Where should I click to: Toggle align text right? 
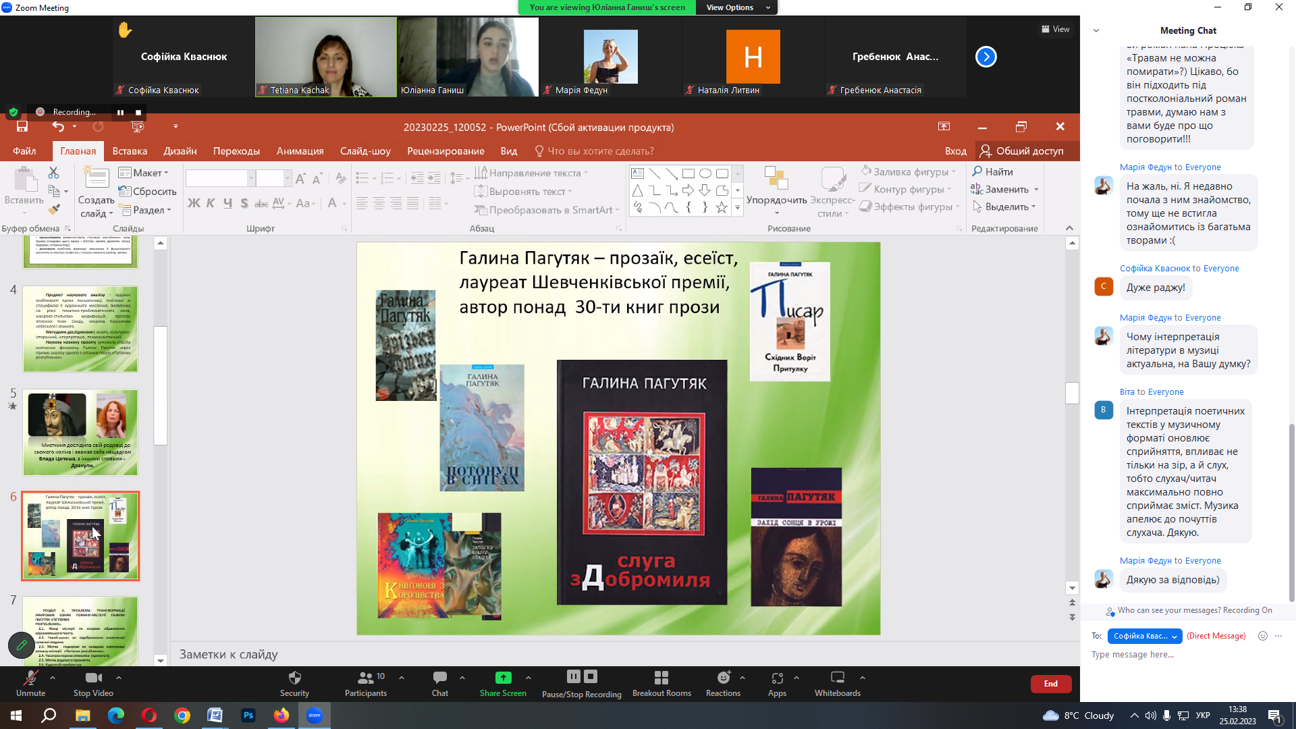pos(396,203)
